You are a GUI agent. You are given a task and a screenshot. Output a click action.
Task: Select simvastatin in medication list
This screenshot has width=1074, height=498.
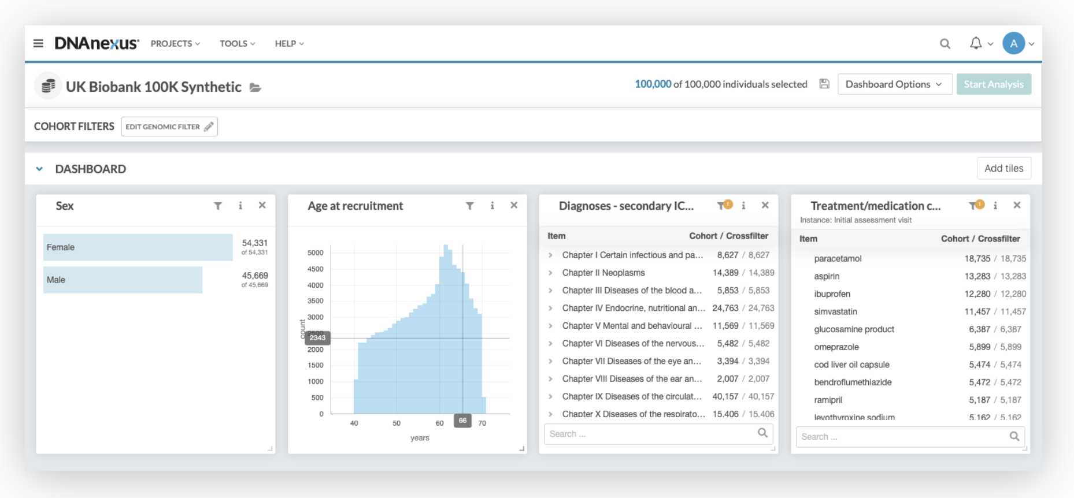point(835,311)
